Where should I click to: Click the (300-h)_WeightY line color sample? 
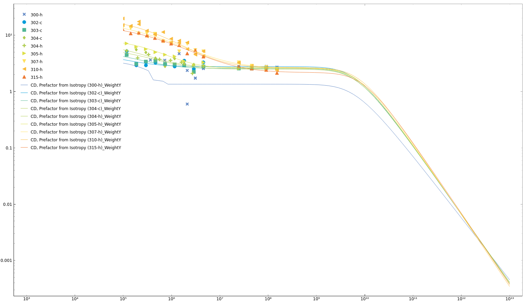[x=24, y=85]
